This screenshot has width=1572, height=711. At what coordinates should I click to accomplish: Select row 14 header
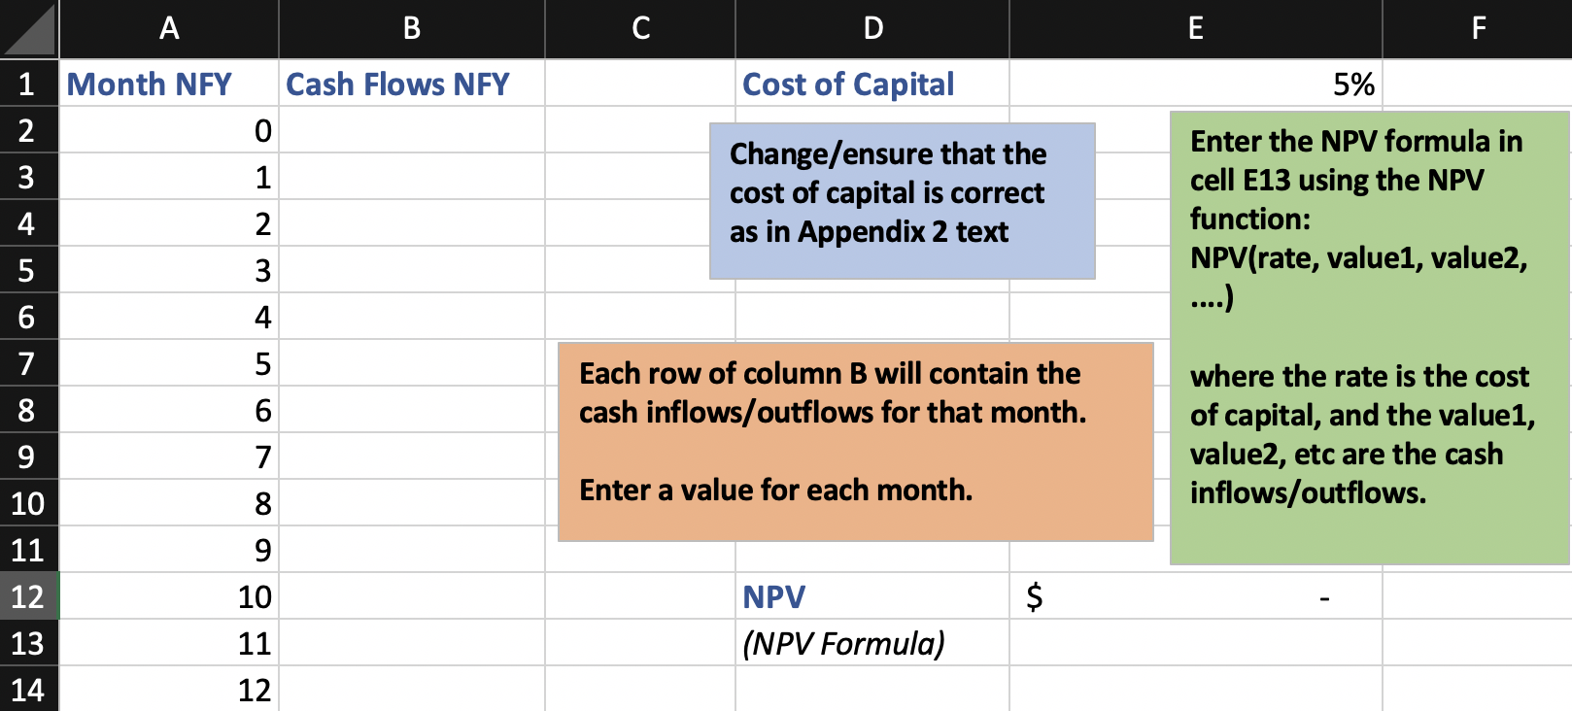point(27,690)
